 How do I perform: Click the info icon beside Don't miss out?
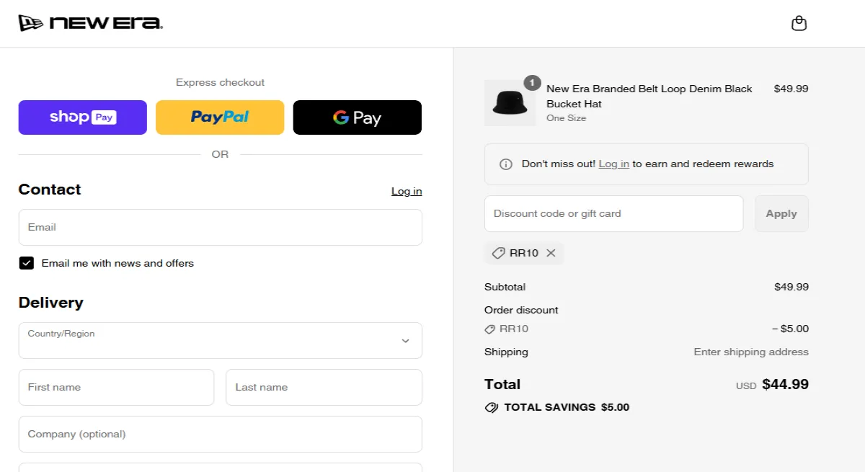(x=506, y=164)
